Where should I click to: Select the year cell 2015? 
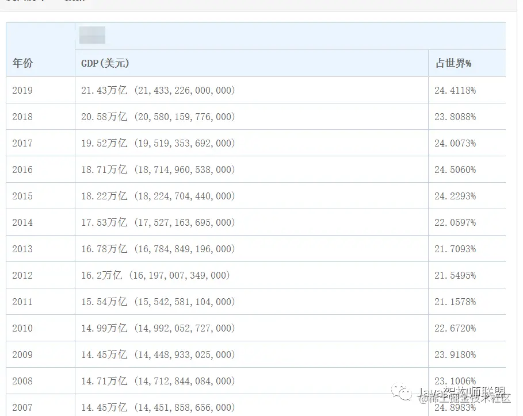(x=22, y=196)
